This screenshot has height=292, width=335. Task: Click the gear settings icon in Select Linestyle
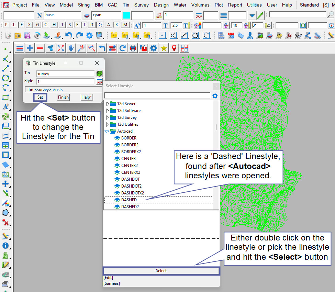pyautogui.click(x=215, y=96)
